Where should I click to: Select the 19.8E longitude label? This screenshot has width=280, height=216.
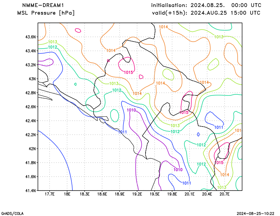click(x=172, y=194)
